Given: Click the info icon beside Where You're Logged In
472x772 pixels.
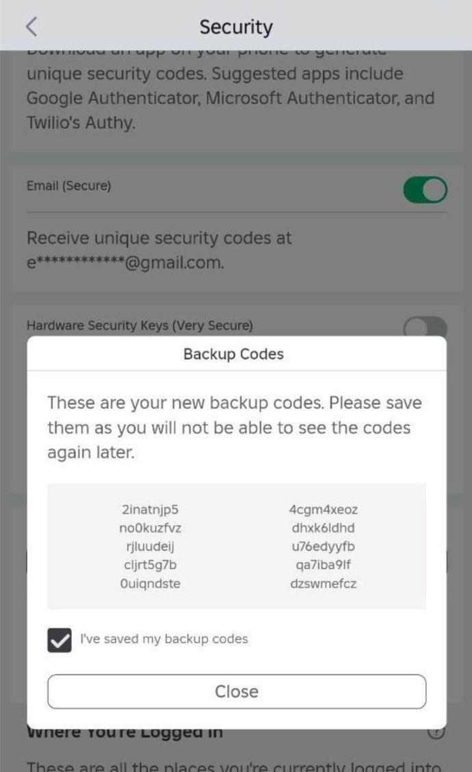Looking at the screenshot, I should (x=436, y=732).
